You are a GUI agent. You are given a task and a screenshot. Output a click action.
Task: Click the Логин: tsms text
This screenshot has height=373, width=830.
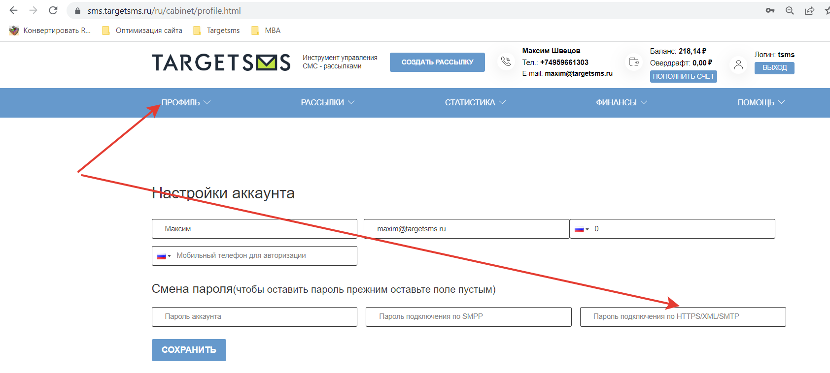pyautogui.click(x=774, y=55)
